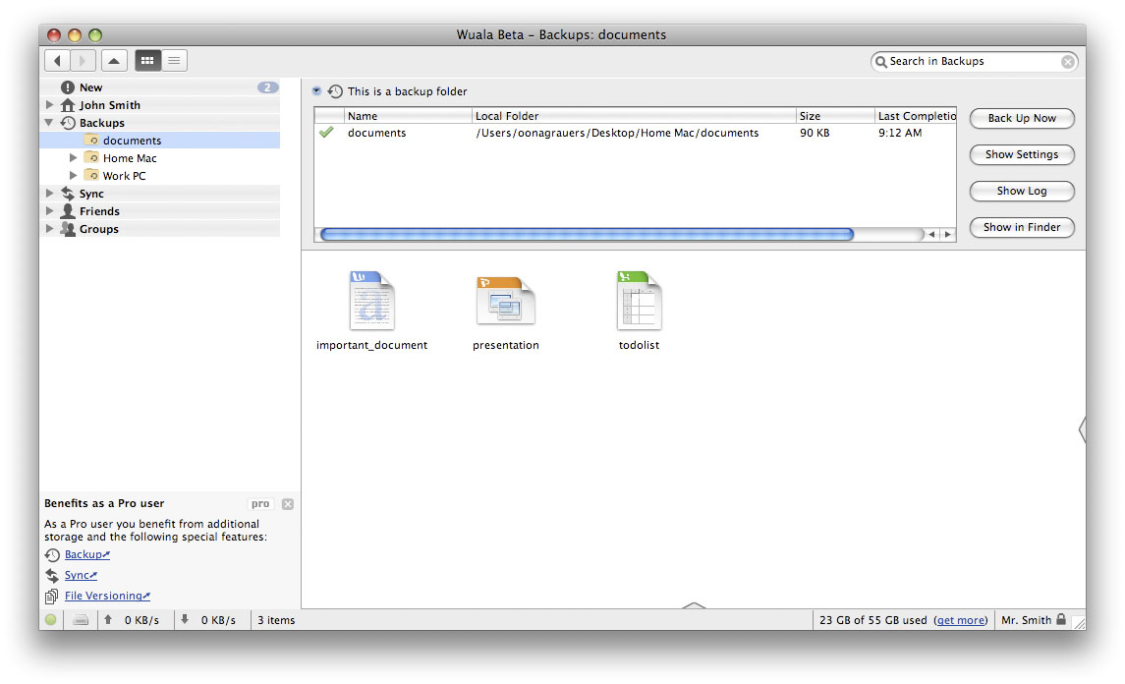Open the presentation file icon
The height and width of the screenshot is (684, 1125).
[x=505, y=301]
